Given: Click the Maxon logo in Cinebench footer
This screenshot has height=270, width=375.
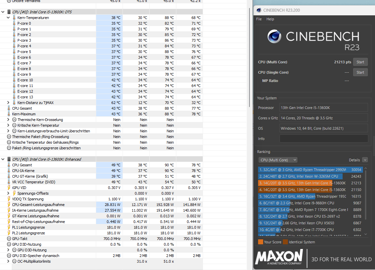Looking at the screenshot, I should pyautogui.click(x=279, y=257).
